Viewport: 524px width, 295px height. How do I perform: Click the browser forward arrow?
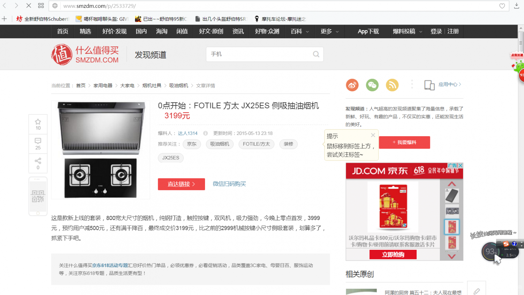(x=16, y=6)
